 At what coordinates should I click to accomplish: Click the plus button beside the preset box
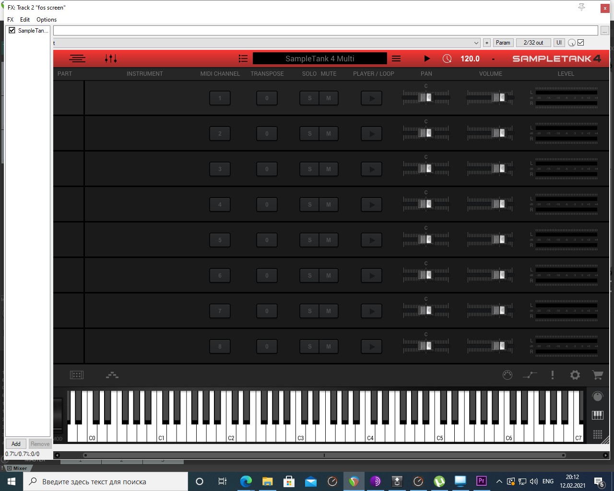(487, 43)
